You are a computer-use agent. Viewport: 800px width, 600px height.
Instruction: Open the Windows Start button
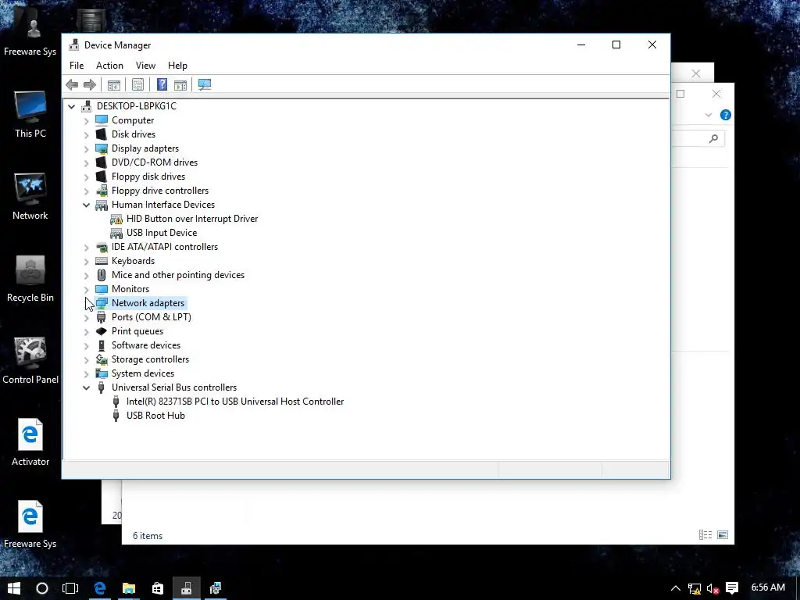14,588
